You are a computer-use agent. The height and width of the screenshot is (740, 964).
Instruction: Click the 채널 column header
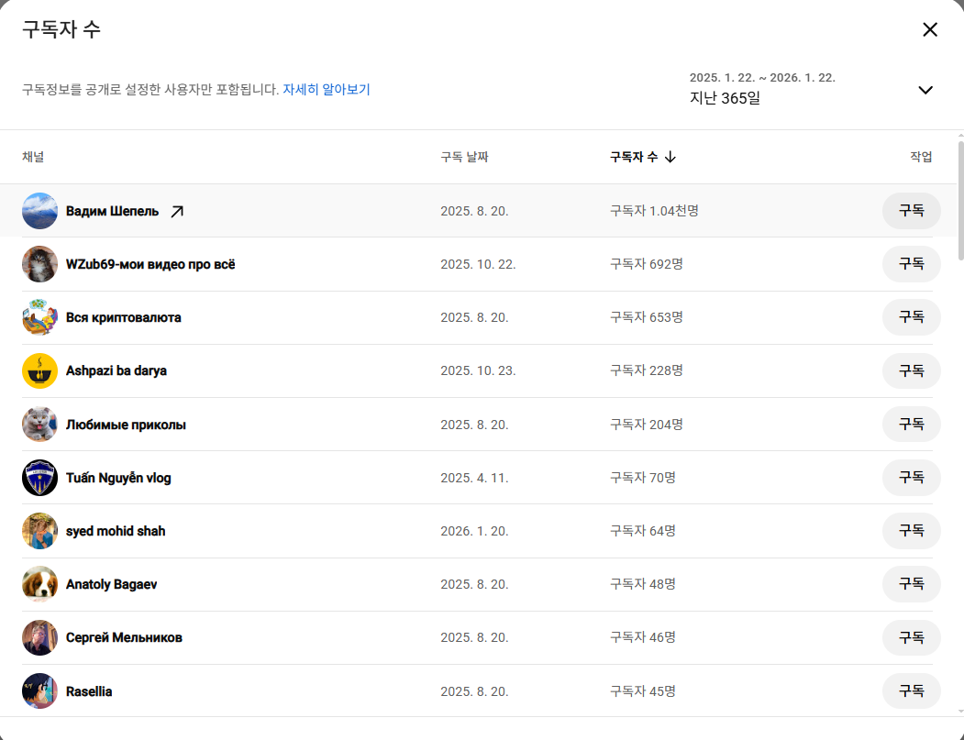[32, 156]
